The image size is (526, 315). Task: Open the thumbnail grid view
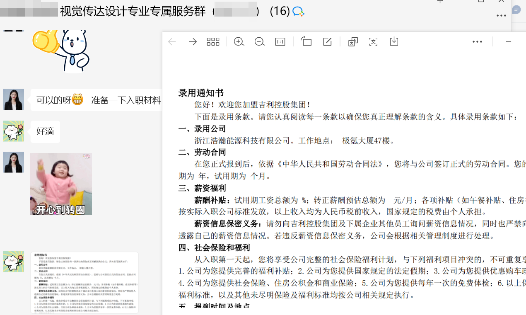click(x=213, y=42)
